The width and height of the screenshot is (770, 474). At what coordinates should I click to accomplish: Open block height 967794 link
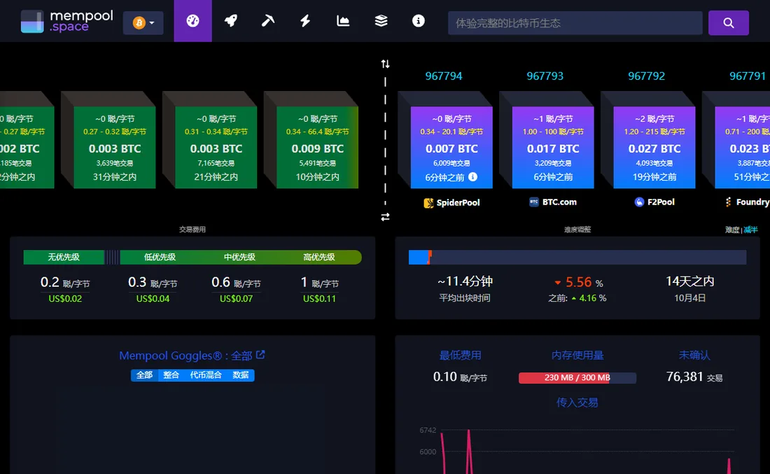point(443,76)
